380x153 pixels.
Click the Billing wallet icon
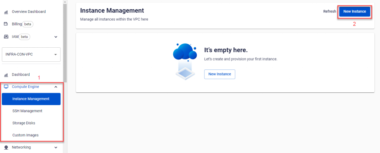click(x=6, y=24)
